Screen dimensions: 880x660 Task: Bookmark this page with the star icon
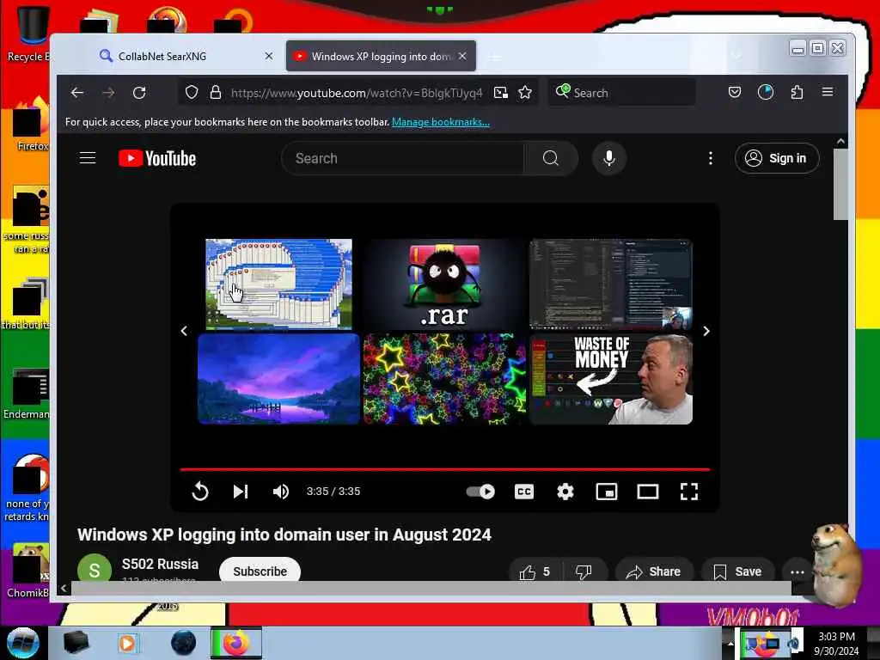coord(525,93)
